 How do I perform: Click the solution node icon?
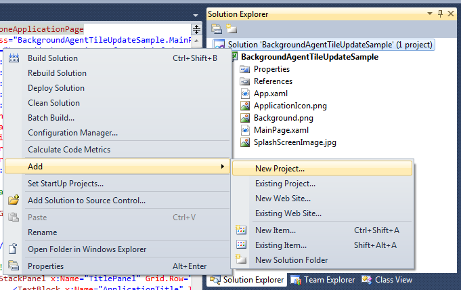(x=219, y=45)
